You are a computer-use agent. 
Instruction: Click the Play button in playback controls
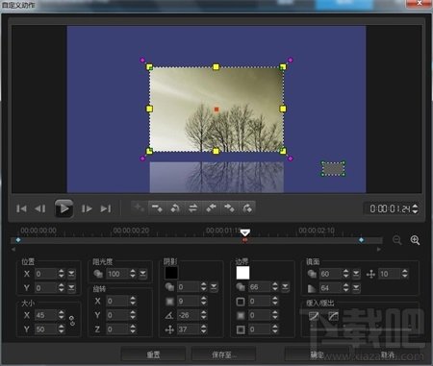tap(64, 208)
